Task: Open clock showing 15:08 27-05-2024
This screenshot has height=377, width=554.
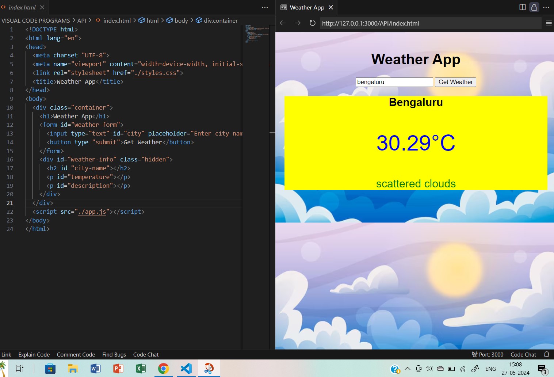Action: 515,369
